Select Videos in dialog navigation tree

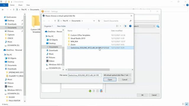(50, 61)
